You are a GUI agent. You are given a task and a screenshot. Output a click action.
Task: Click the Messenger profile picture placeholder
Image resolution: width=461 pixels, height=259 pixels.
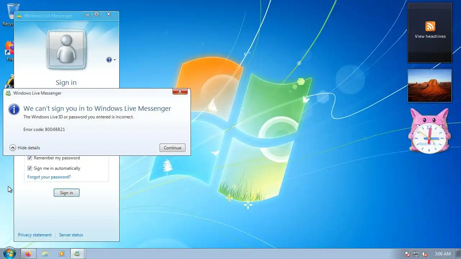coord(66,49)
